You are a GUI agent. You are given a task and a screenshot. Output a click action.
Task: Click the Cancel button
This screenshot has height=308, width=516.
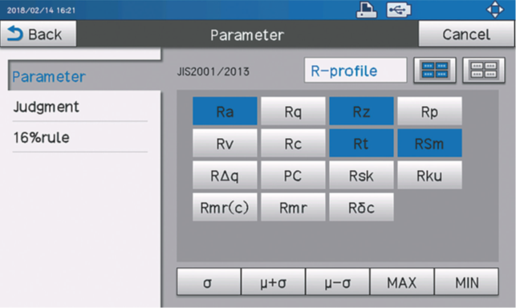pos(466,34)
